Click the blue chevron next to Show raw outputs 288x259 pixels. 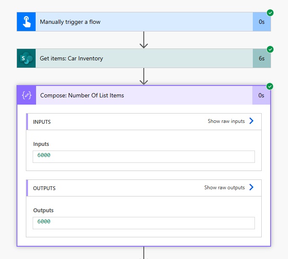click(x=251, y=188)
